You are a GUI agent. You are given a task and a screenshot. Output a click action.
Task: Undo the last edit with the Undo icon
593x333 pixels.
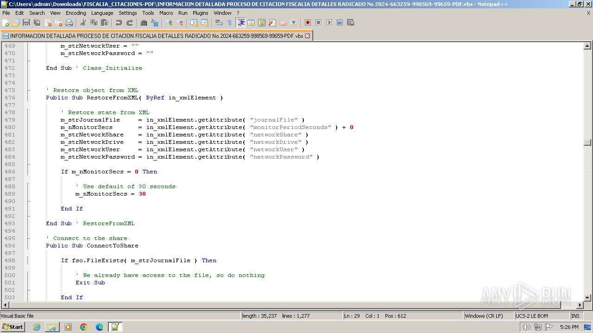(x=119, y=23)
